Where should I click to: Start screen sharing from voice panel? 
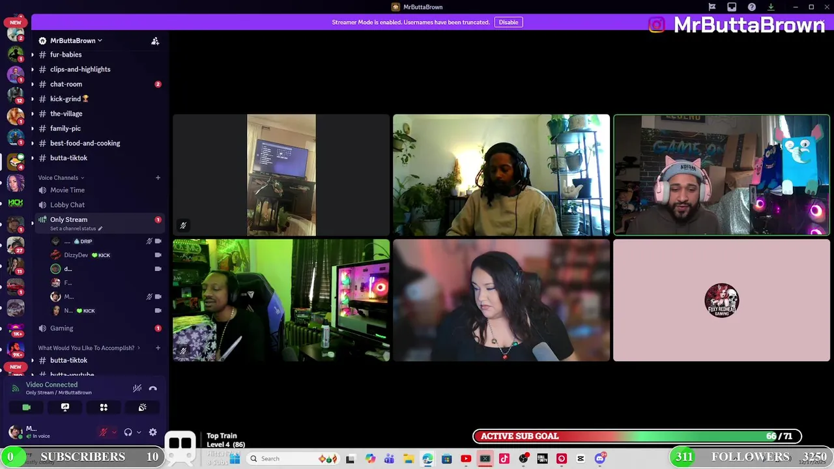tap(65, 407)
